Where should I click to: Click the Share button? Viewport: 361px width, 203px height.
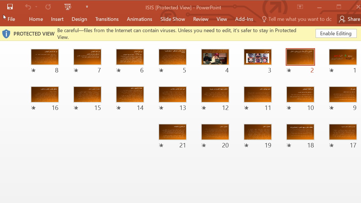pos(350,19)
